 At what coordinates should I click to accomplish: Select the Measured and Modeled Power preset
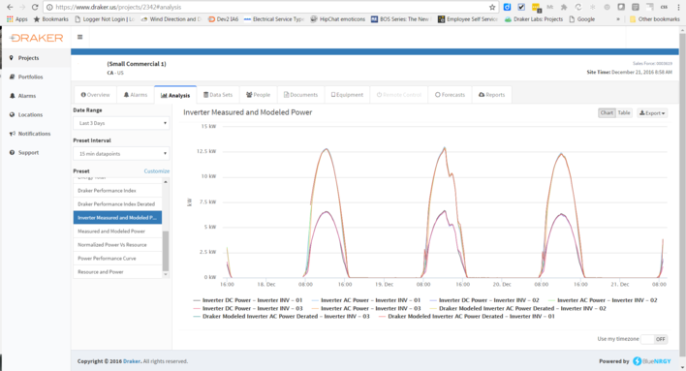click(117, 231)
